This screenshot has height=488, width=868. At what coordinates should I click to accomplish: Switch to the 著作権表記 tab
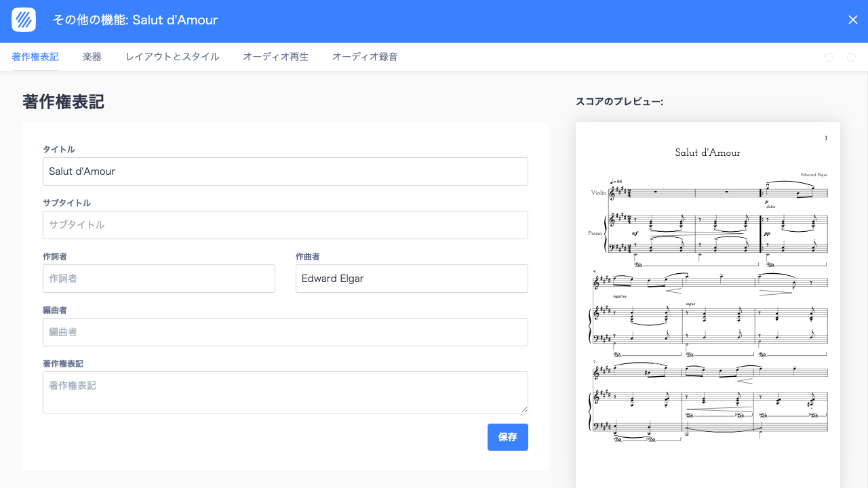tap(35, 57)
